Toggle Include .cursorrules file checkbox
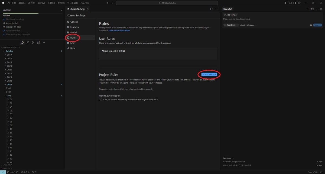 (x=100, y=100)
